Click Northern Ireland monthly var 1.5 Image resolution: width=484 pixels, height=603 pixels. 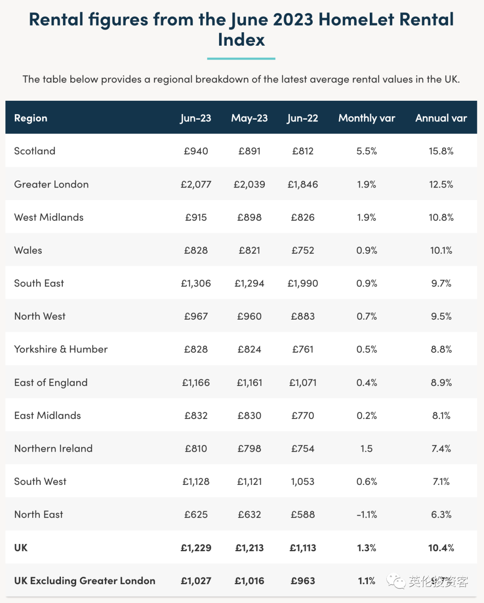[x=367, y=449]
